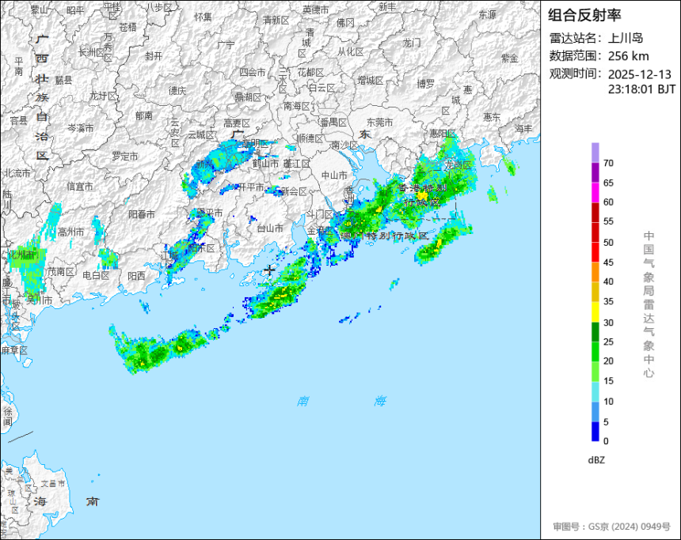This screenshot has width=681, height=540.
Task: Select the light purple above-70 dBZ legend swatch
Action: [x=595, y=153]
